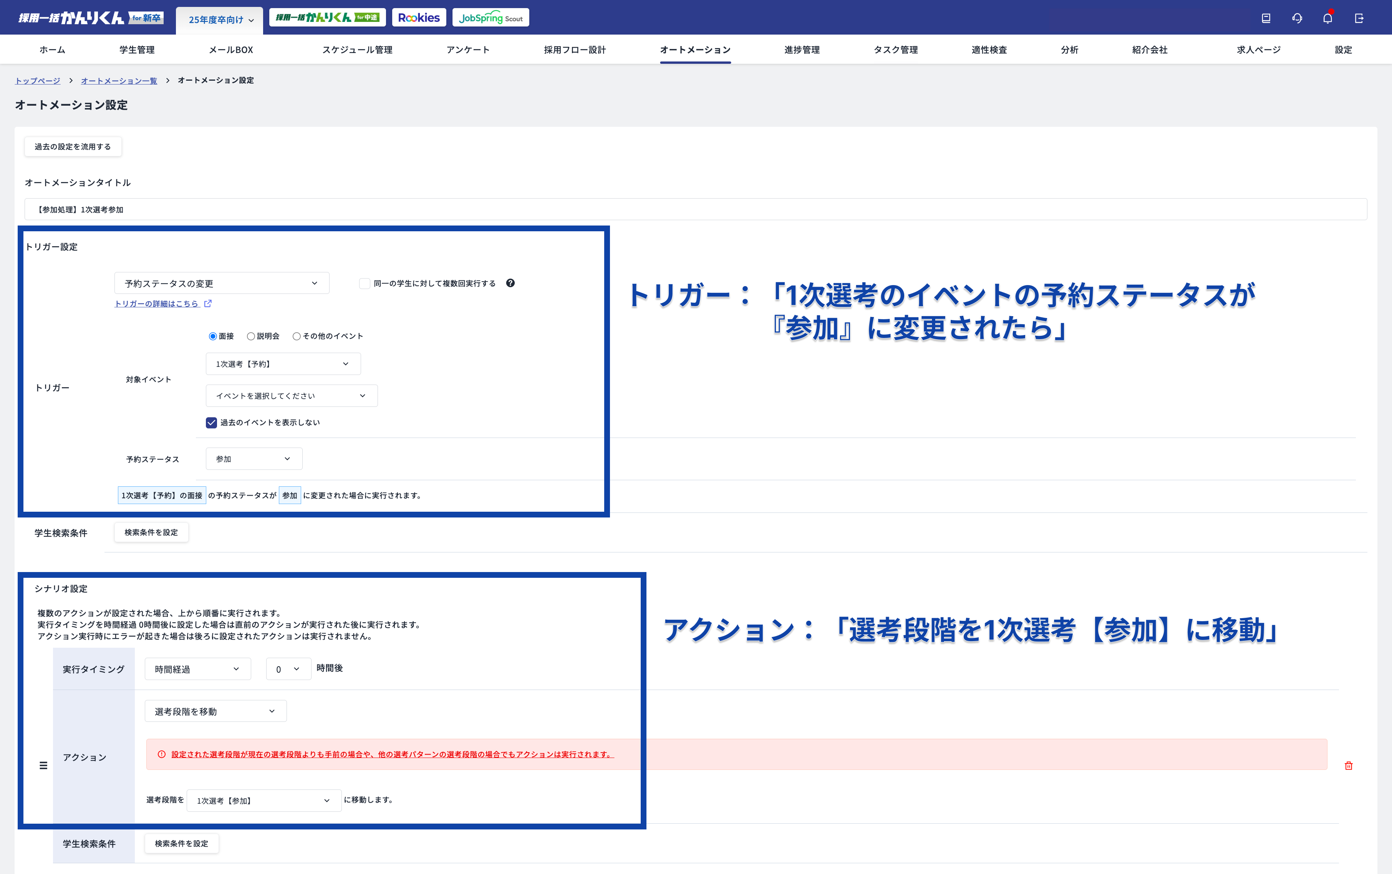The image size is (1392, 874).
Task: Go to 学生管理 menu tab
Action: tap(137, 50)
